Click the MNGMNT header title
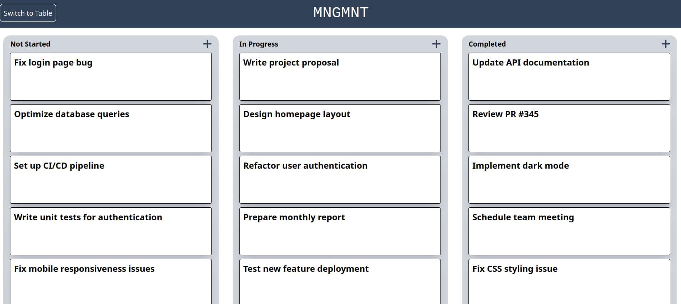 click(341, 13)
